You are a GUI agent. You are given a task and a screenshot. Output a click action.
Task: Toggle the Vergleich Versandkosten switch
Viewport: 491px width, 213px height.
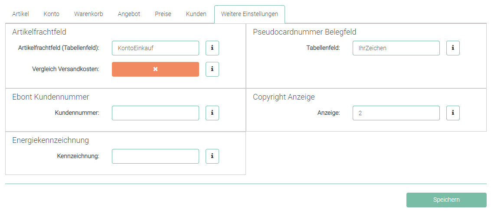[x=155, y=69]
